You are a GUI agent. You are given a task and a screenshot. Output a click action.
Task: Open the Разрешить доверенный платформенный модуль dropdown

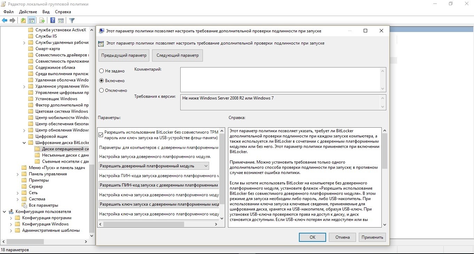point(154,166)
